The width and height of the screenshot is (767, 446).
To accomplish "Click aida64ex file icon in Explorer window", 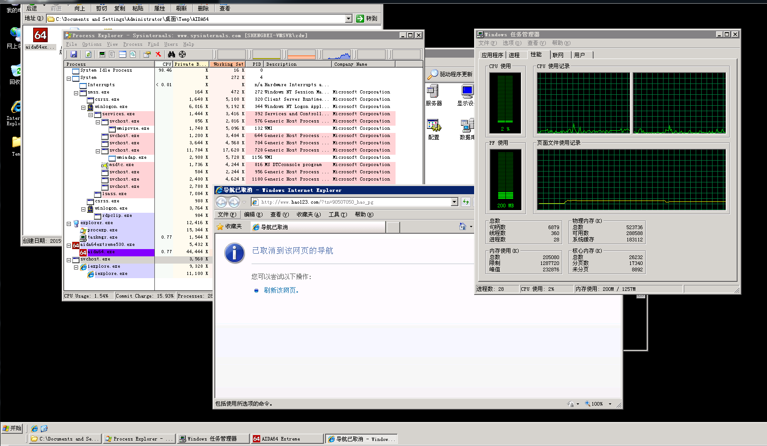I will pyautogui.click(x=40, y=38).
